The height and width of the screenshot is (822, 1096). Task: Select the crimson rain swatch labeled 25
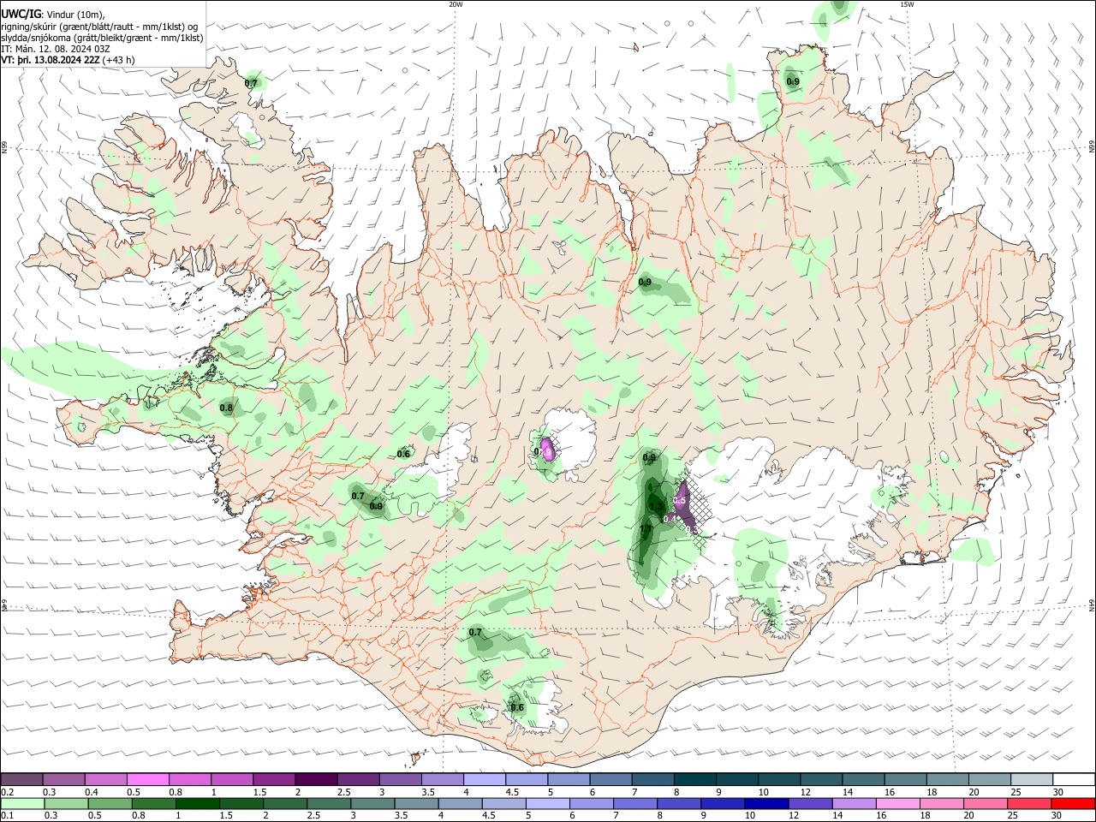click(1030, 803)
